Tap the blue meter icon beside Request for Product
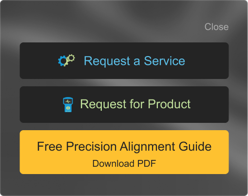Image resolution: width=248 pixels, height=196 pixels. coord(68,104)
